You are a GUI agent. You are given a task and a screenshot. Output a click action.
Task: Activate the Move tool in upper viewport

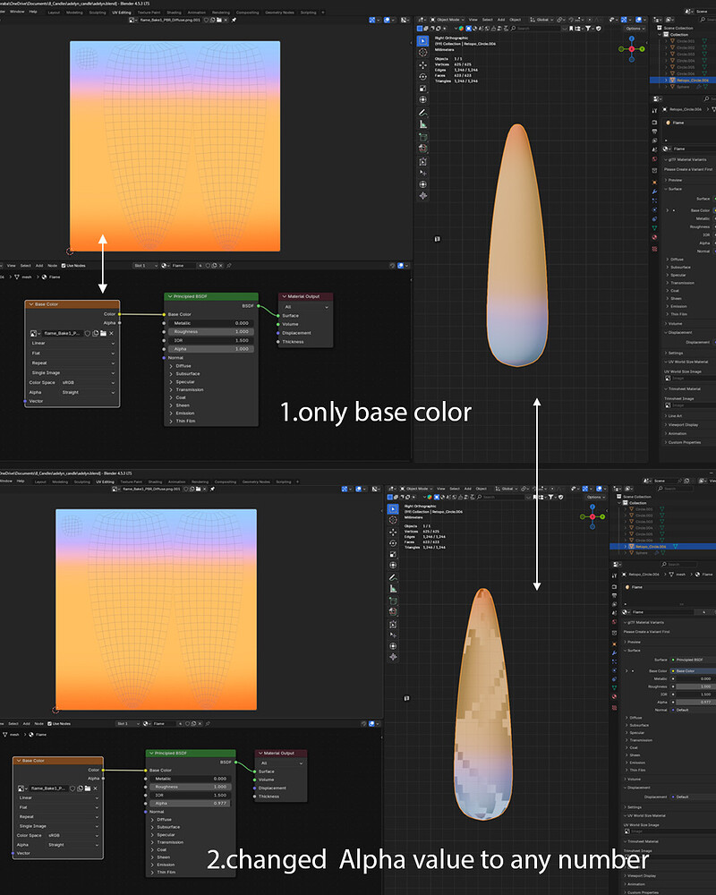(422, 65)
